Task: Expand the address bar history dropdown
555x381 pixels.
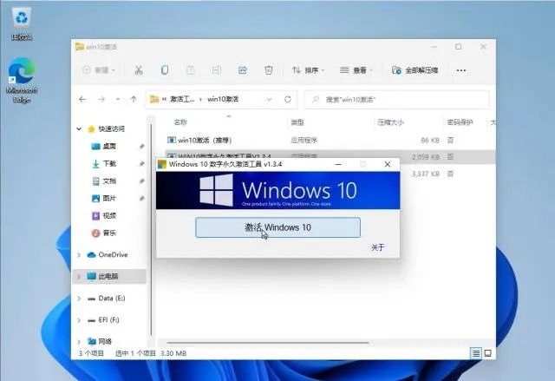Action: [270, 100]
